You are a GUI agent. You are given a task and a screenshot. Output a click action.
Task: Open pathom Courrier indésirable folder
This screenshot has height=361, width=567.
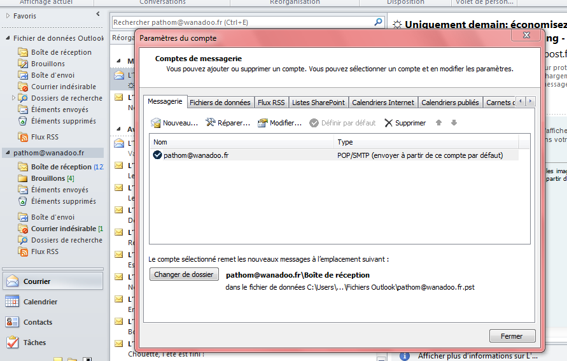pos(63,229)
